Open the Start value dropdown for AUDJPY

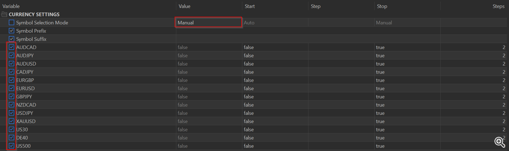tap(275, 55)
